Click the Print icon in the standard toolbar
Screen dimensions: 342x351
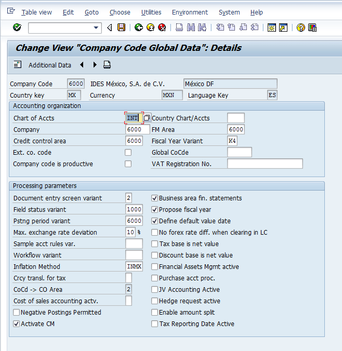pos(179,28)
